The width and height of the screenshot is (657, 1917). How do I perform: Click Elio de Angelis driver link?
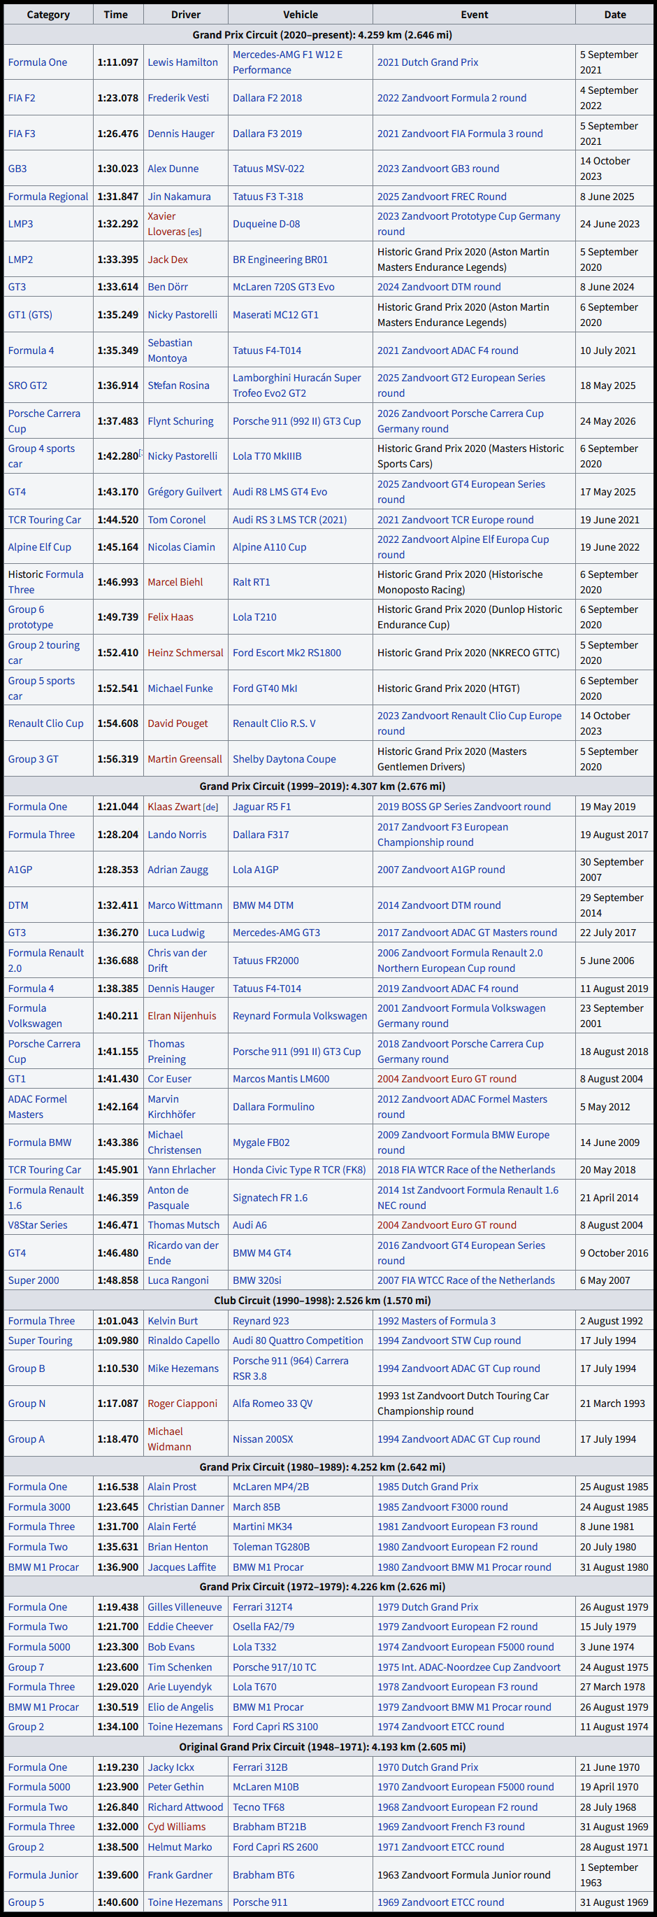[180, 1707]
